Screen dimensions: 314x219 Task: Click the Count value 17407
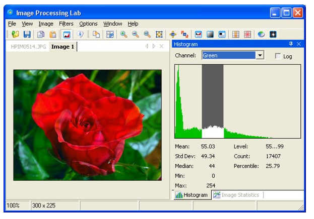coord(273,156)
